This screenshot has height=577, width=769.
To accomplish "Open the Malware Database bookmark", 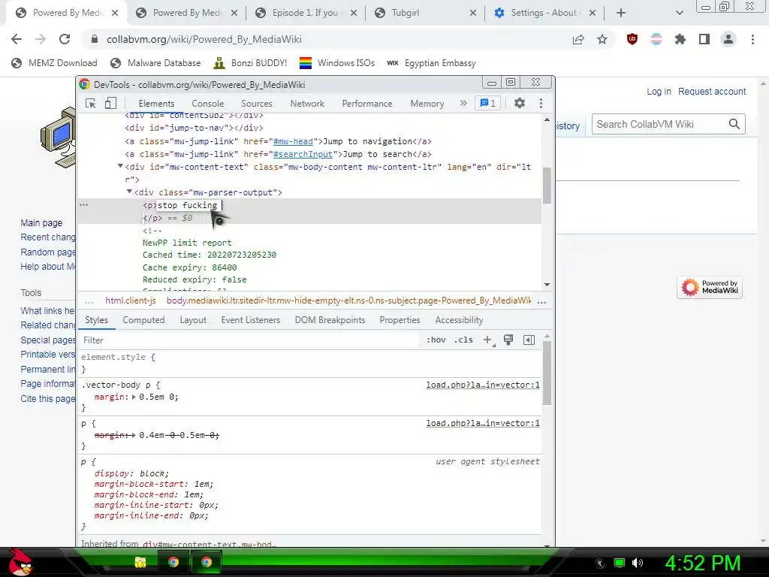I will click(x=155, y=63).
